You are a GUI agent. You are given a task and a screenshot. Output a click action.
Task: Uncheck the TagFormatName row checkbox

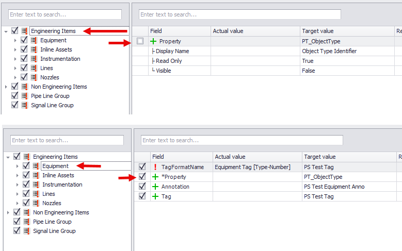(142, 167)
